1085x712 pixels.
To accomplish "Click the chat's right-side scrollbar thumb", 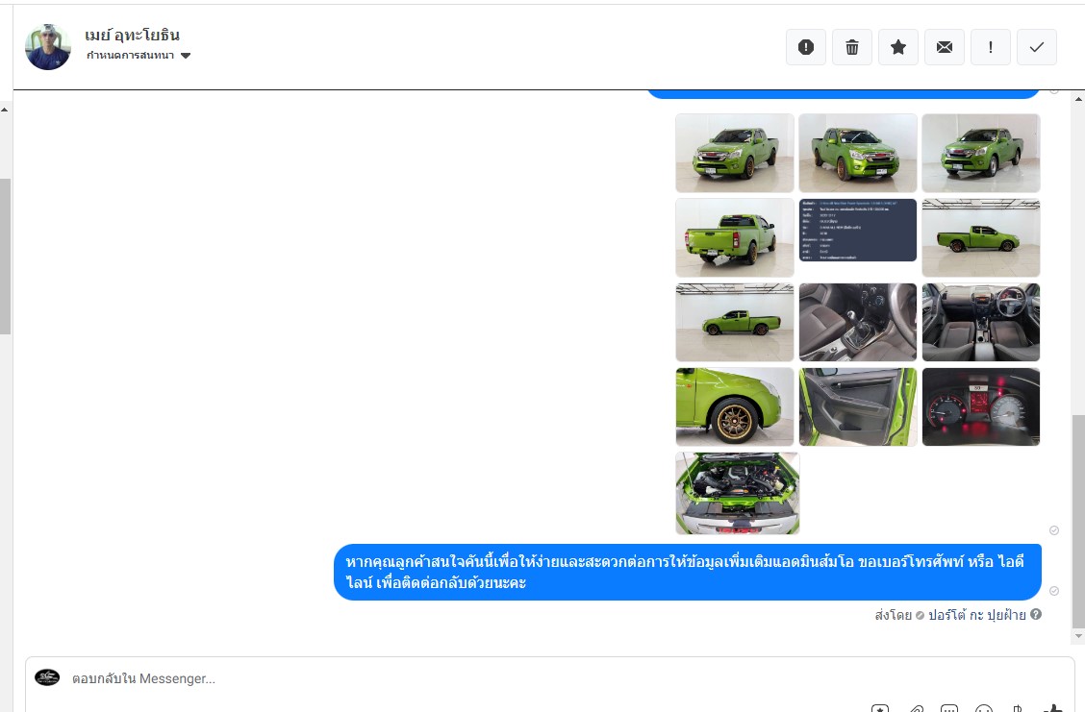I will 1078,521.
